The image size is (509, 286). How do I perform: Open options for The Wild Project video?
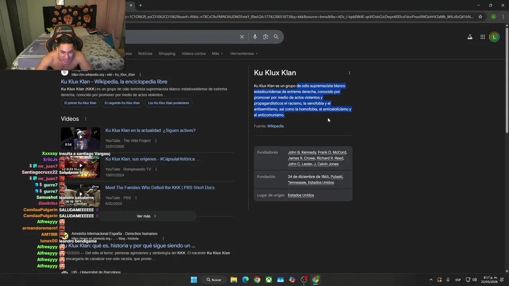155,141
